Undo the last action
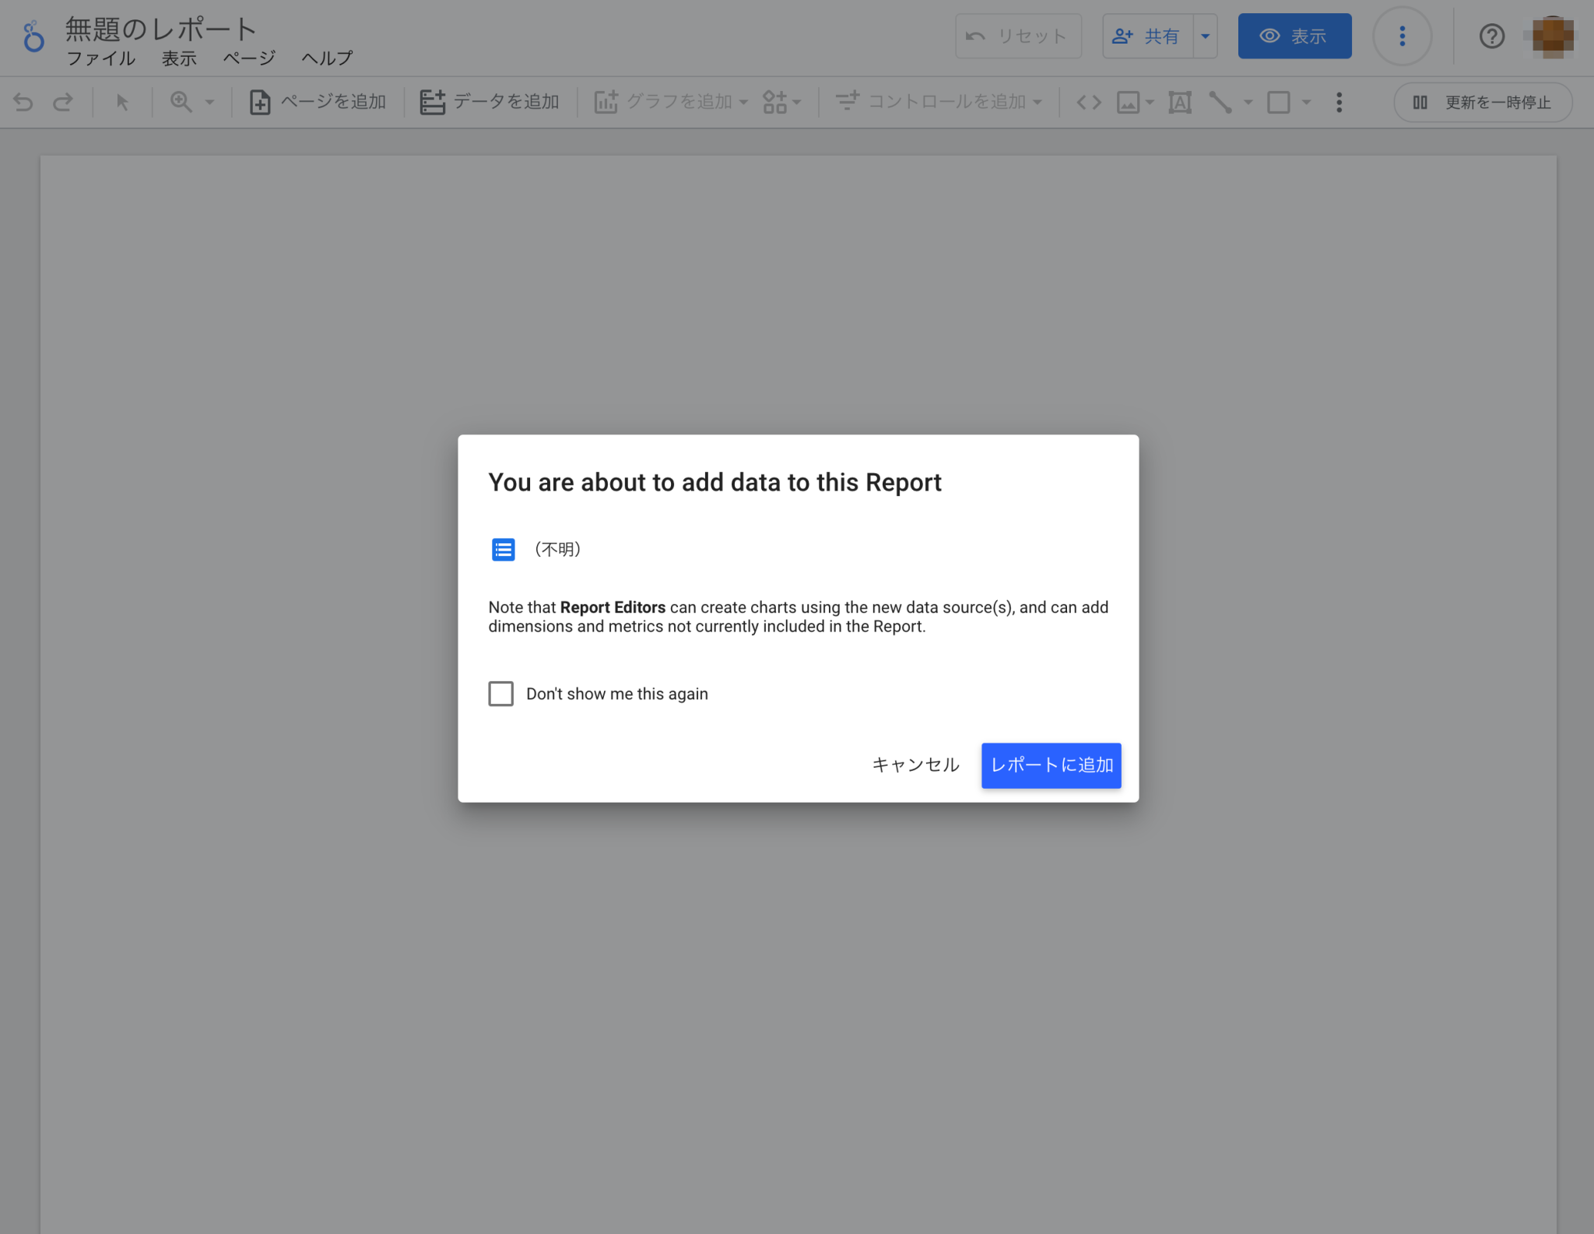 pyautogui.click(x=23, y=101)
